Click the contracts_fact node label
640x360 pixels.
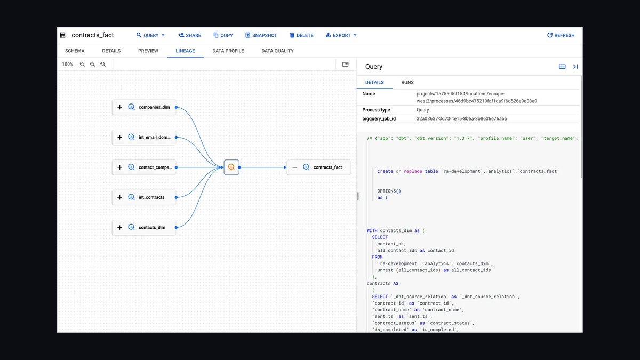point(327,167)
